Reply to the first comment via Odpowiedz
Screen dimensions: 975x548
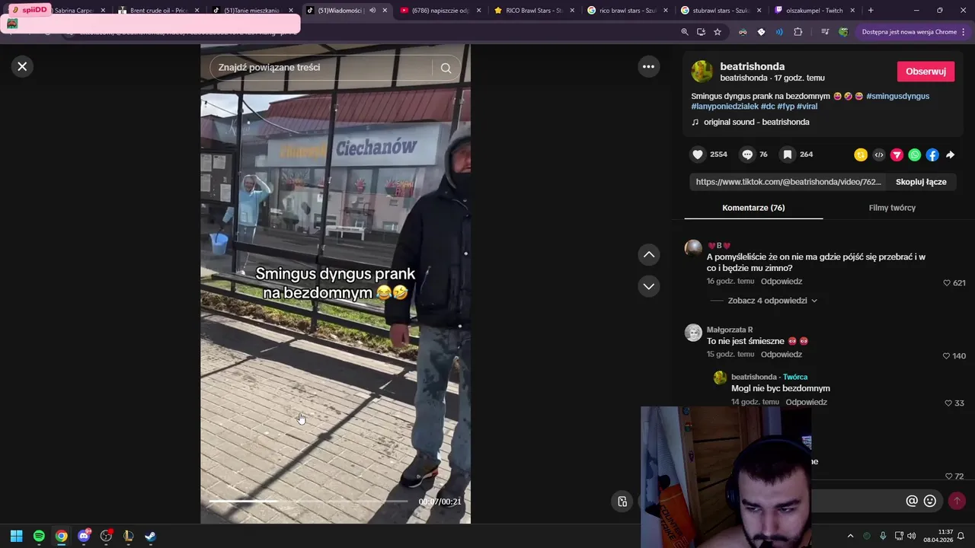(782, 282)
